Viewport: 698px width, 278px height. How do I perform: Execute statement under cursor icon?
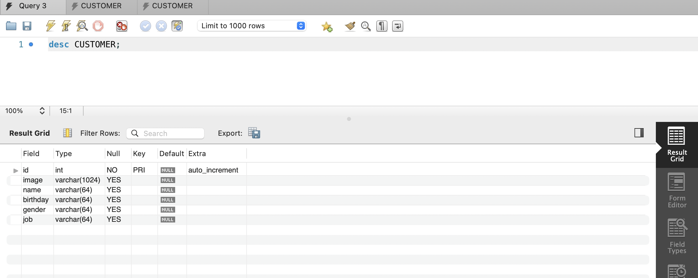(x=66, y=26)
